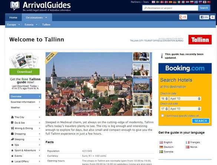Open check-out day dropdown showing 17
This screenshot has height=165, width=217.
164,109
